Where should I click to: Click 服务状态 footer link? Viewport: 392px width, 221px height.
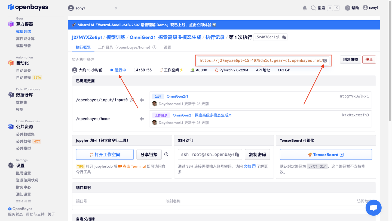click(16, 214)
